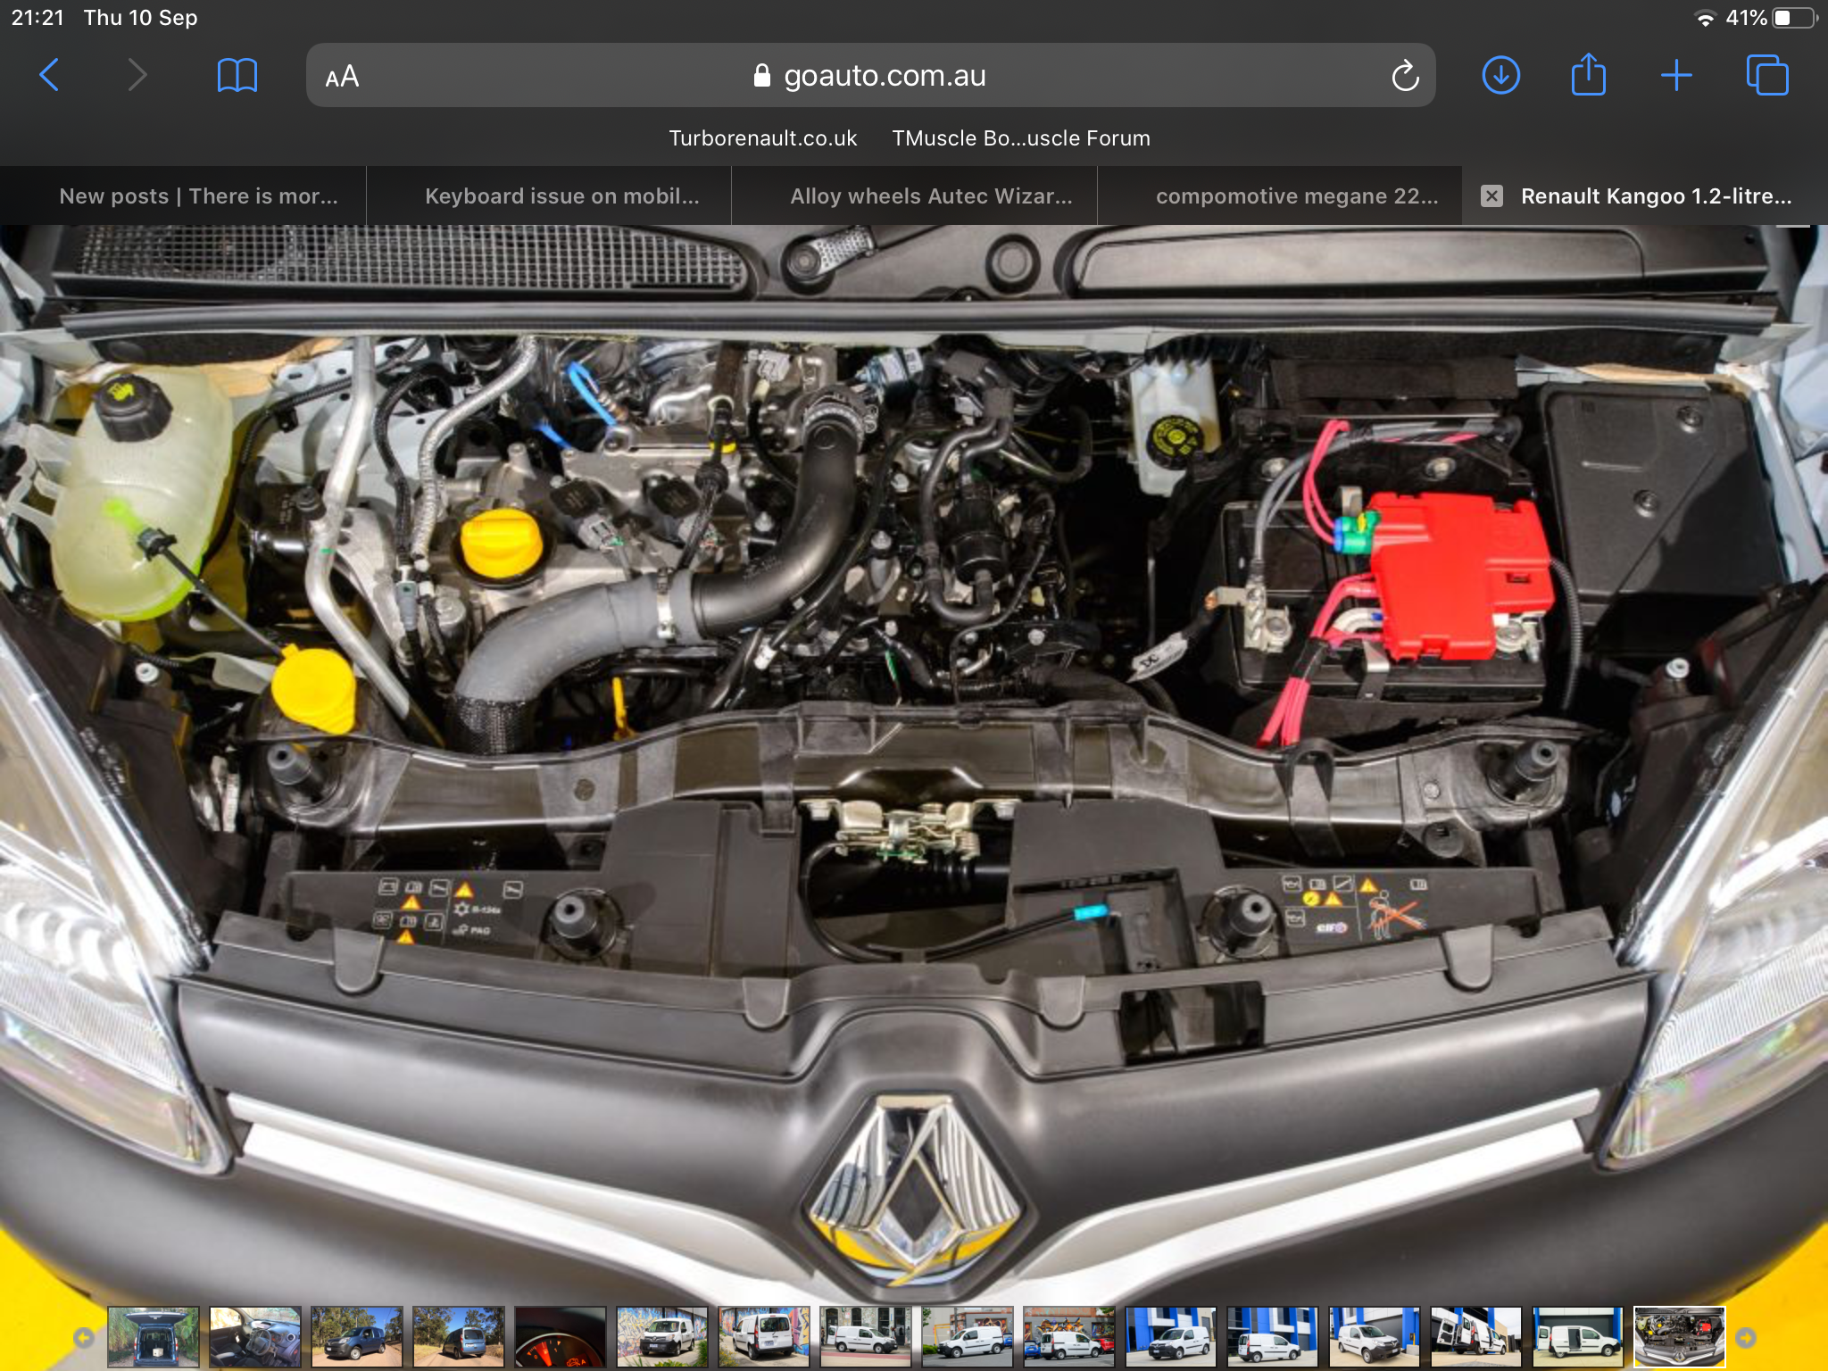Show all tabs overview icon
Screen dimensions: 1828x1371
pyautogui.click(x=1766, y=76)
